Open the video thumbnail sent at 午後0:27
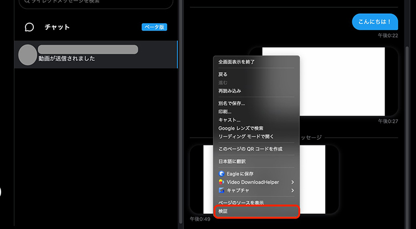Image resolution: width=416 pixels, height=229 pixels. [x=323, y=82]
